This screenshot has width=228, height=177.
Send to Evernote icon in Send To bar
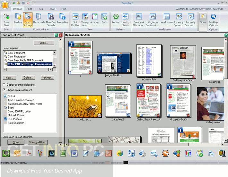6,153
